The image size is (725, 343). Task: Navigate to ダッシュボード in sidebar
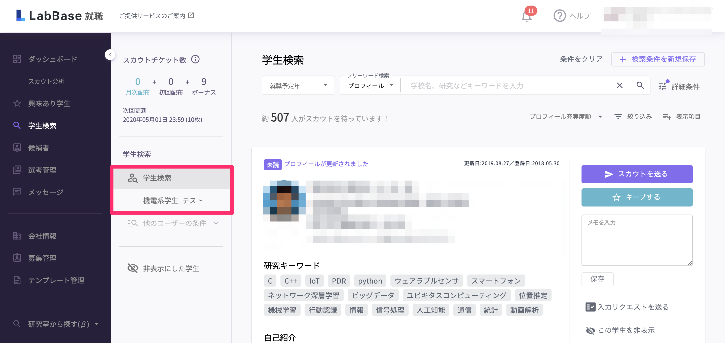52,59
